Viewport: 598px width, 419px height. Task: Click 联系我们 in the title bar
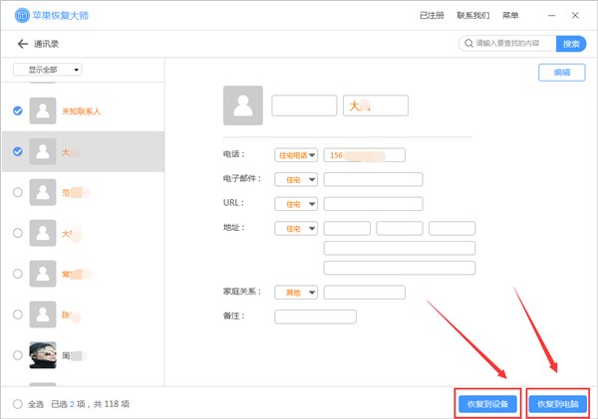pyautogui.click(x=472, y=16)
